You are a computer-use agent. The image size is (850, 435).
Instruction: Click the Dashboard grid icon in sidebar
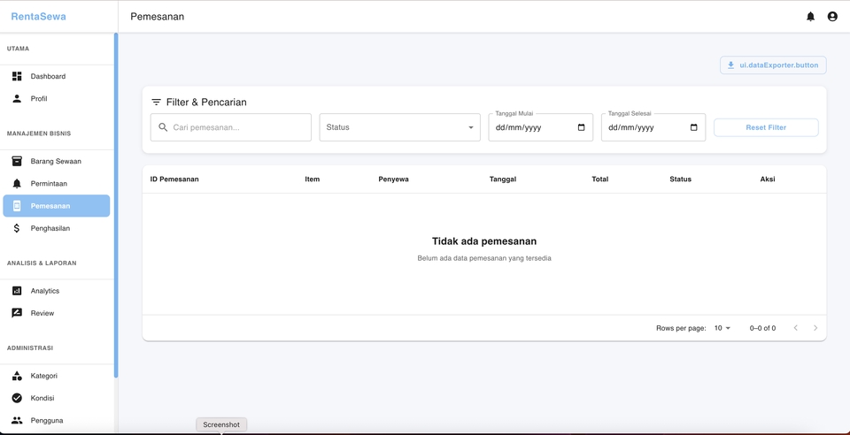pyautogui.click(x=17, y=77)
